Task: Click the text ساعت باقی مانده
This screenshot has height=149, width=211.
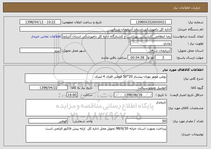Action: [114, 58]
